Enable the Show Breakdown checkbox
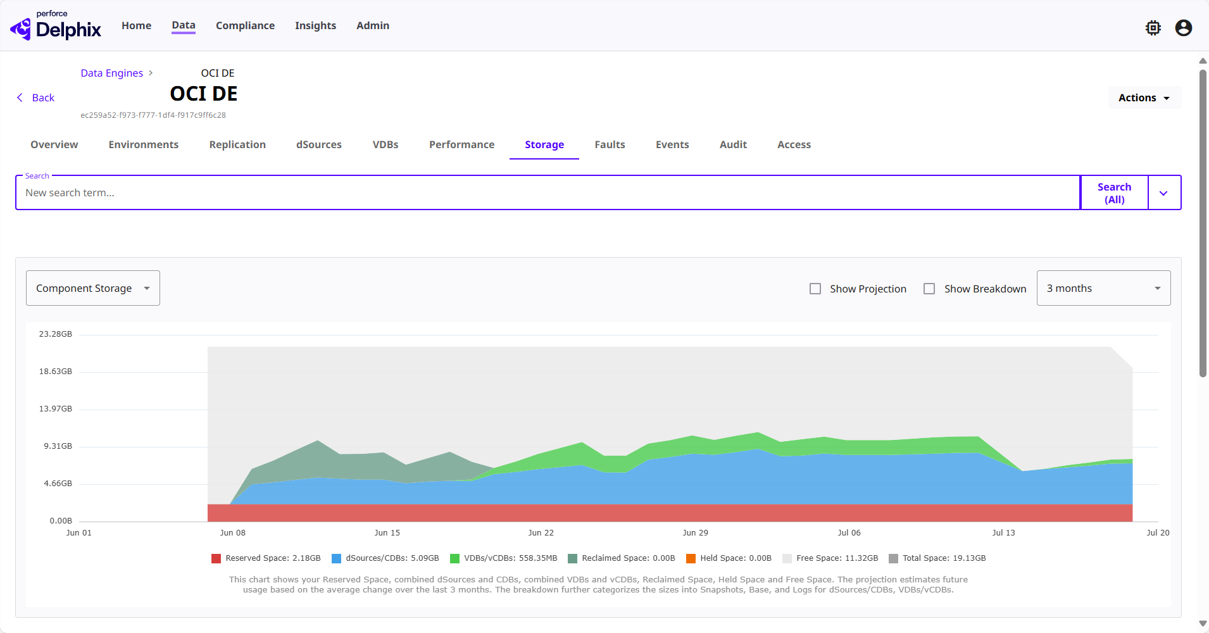The image size is (1209, 633). point(929,289)
